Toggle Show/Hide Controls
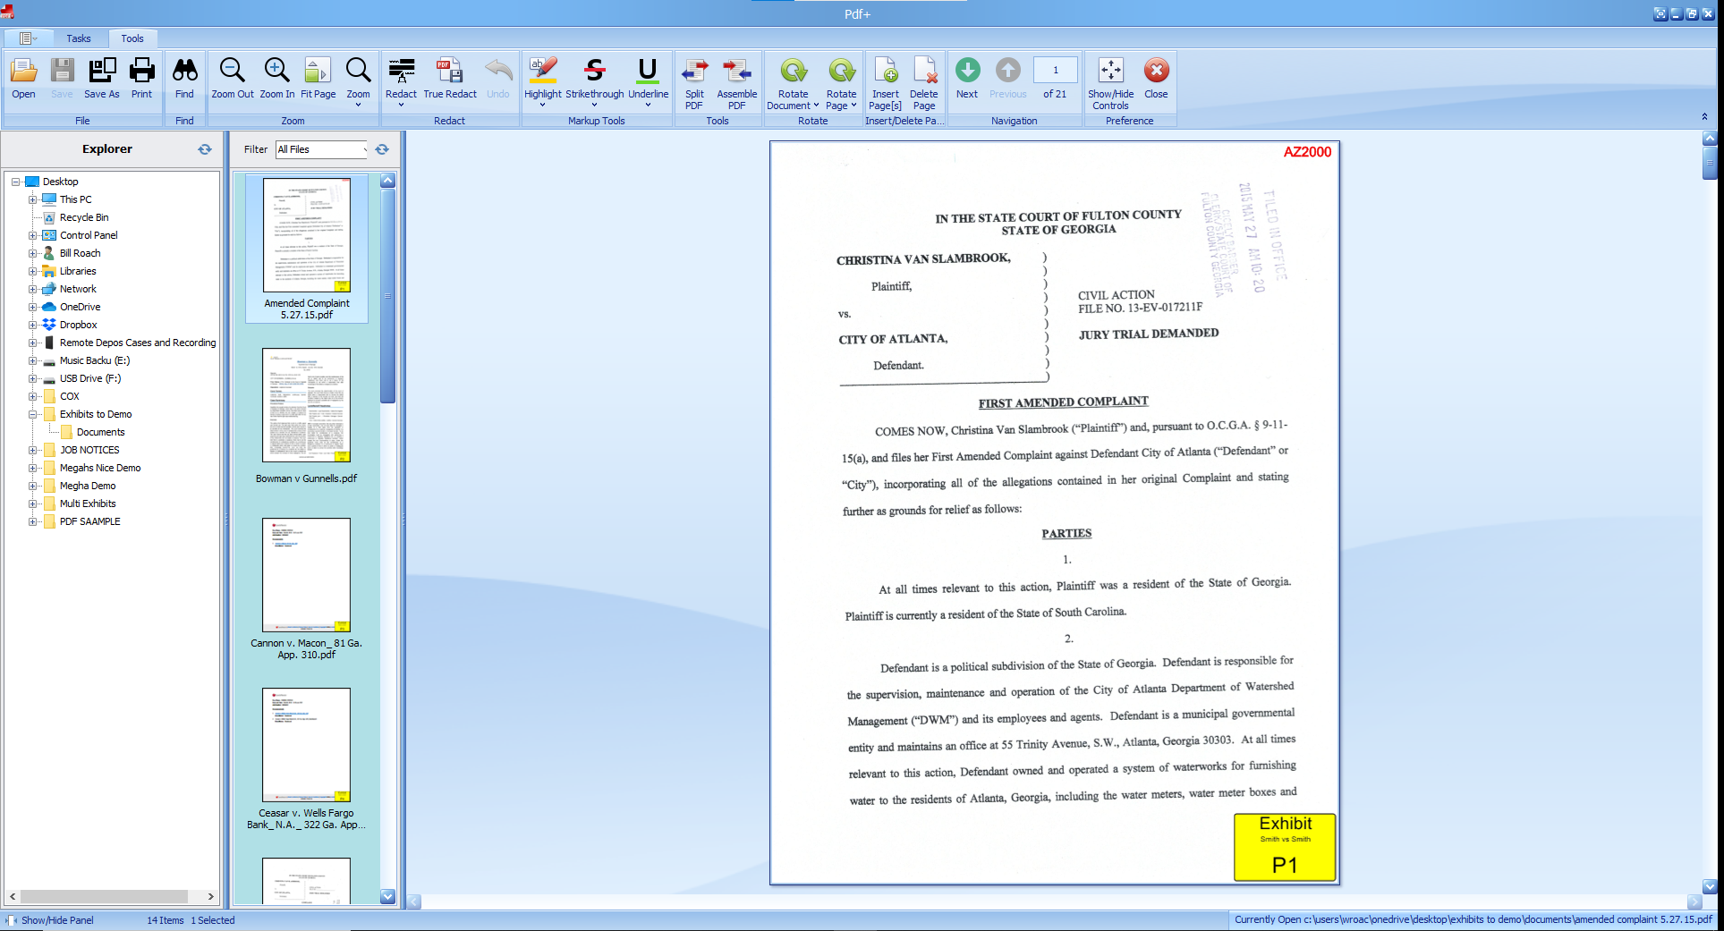1724x931 pixels. coord(1111,83)
